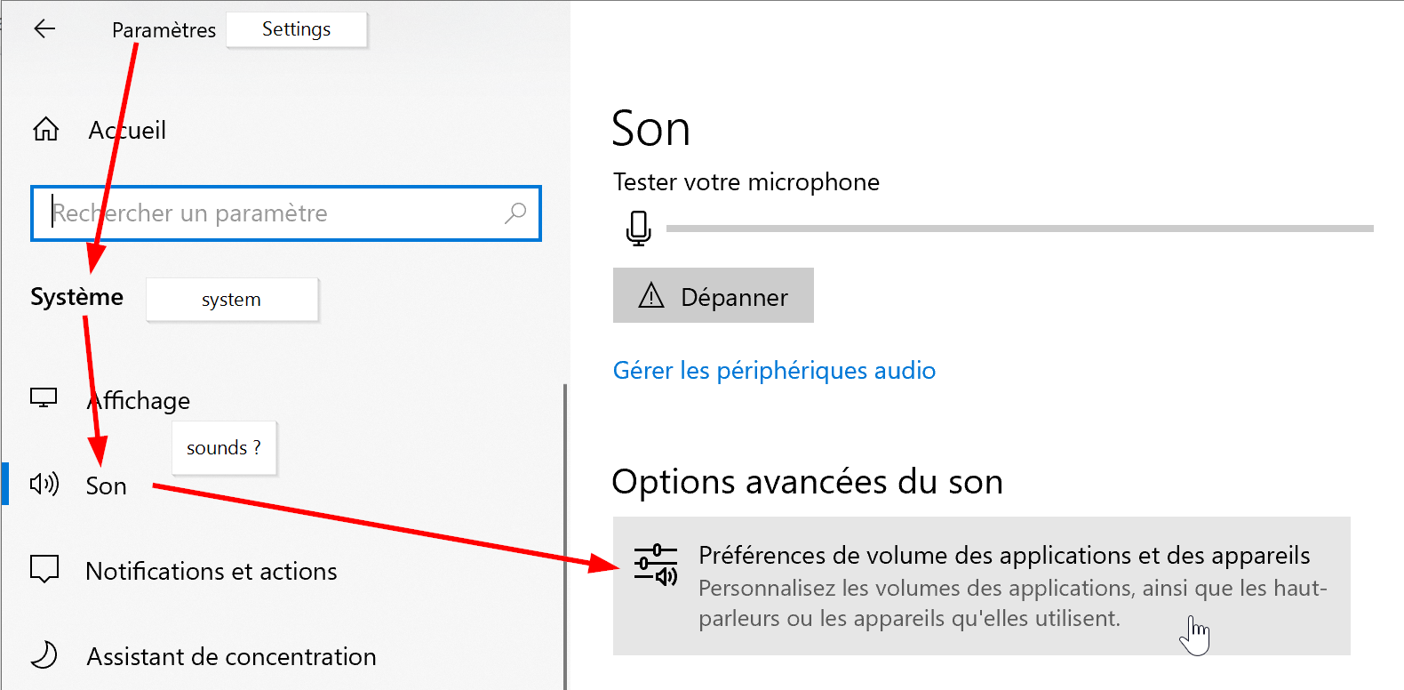Click the microphone test level bar
Viewport: 1404px width, 690px height.
[x=1019, y=229]
